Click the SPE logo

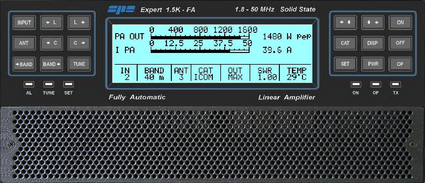point(121,9)
